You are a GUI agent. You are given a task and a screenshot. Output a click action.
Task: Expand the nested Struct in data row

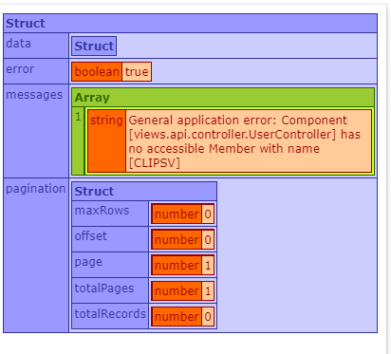94,47
